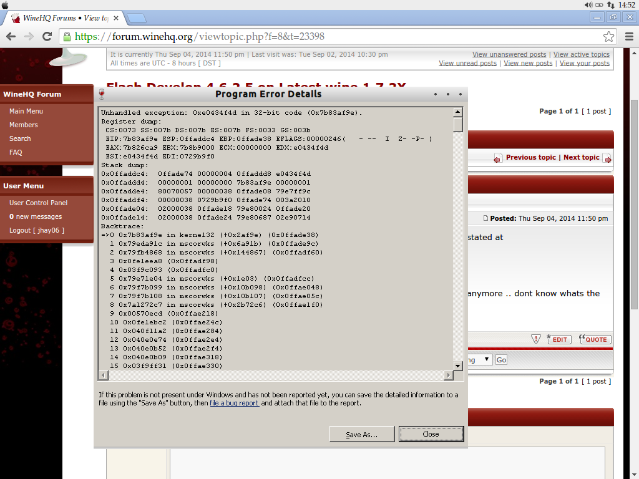Click the Next topic arrow icon
The height and width of the screenshot is (479, 639).
pyautogui.click(x=607, y=158)
